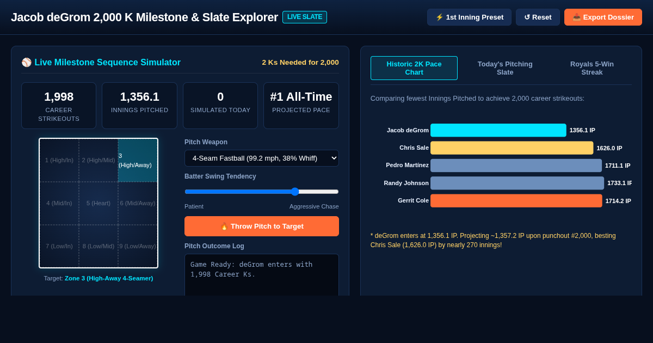The height and width of the screenshot is (343, 653).
Task: Click the LIVE SLATE badge
Action: pos(305,17)
